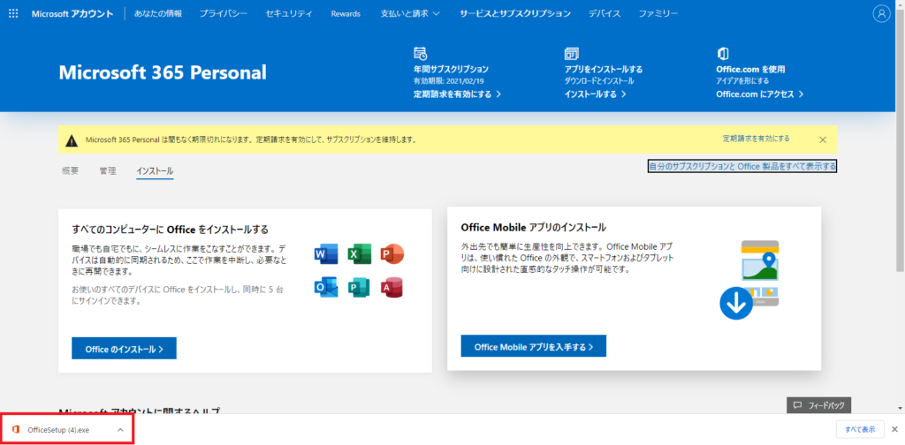The image size is (905, 445).
Task: Click the annual subscription calendar icon
Action: (420, 54)
